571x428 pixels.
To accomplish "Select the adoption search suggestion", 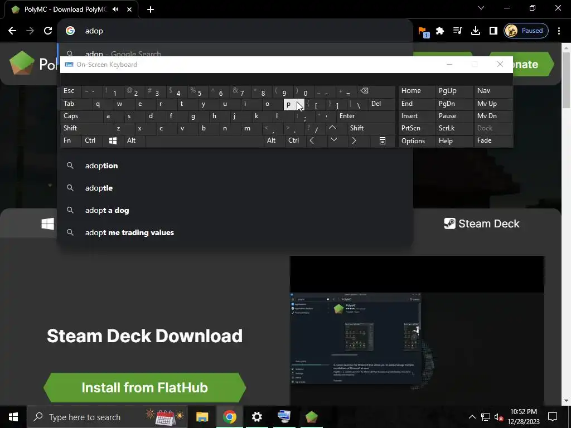I will (235, 166).
